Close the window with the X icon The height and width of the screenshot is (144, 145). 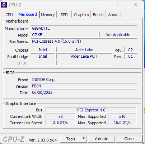136,5
